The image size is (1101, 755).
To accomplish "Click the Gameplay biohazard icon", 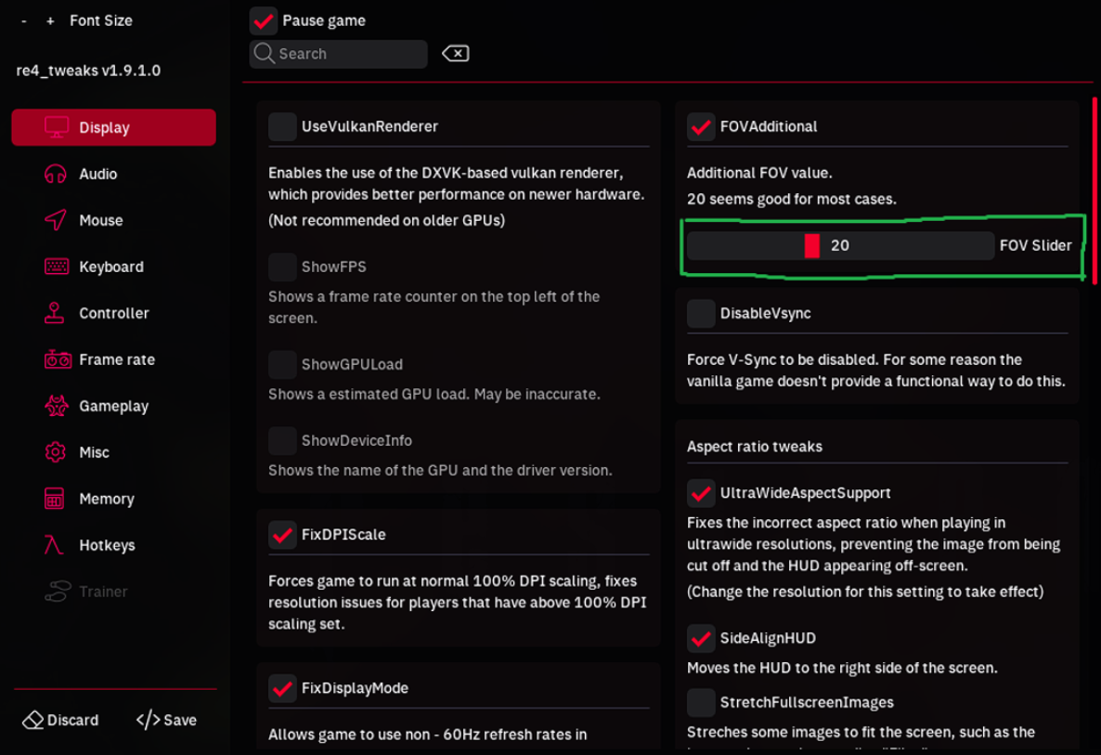I will [56, 406].
